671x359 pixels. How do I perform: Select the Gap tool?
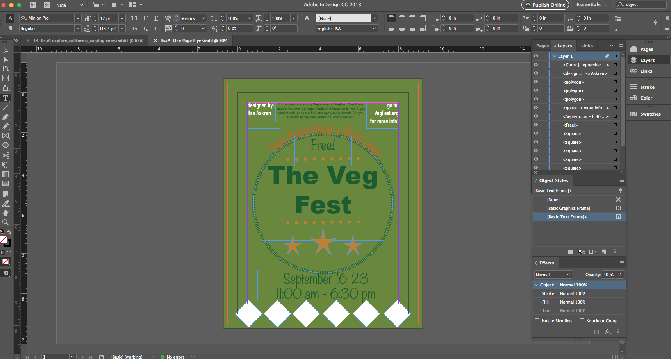[5, 78]
